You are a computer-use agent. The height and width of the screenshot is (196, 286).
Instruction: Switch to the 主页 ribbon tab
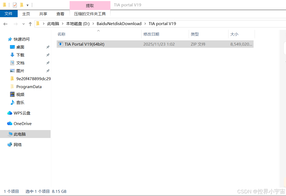(x=26, y=14)
